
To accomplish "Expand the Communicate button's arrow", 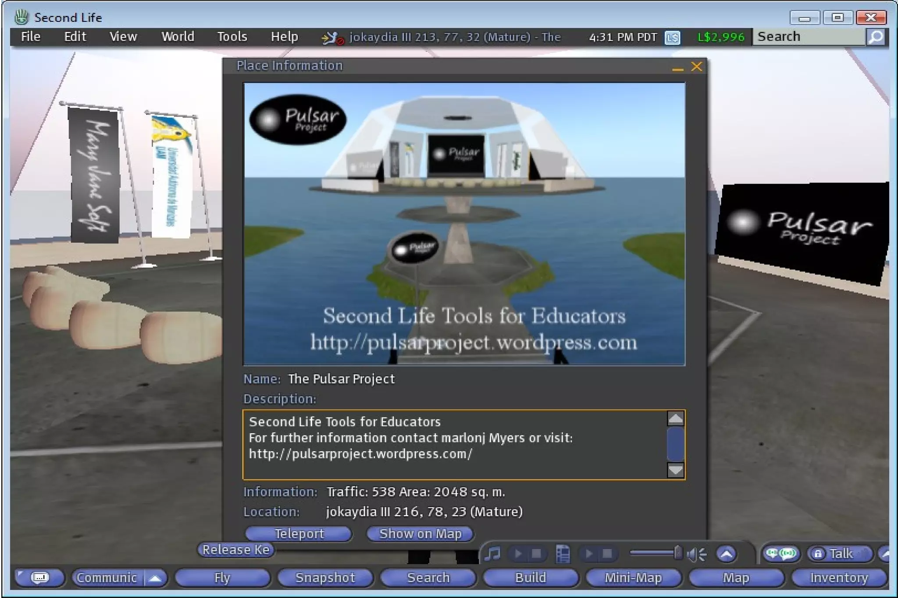I will [155, 578].
